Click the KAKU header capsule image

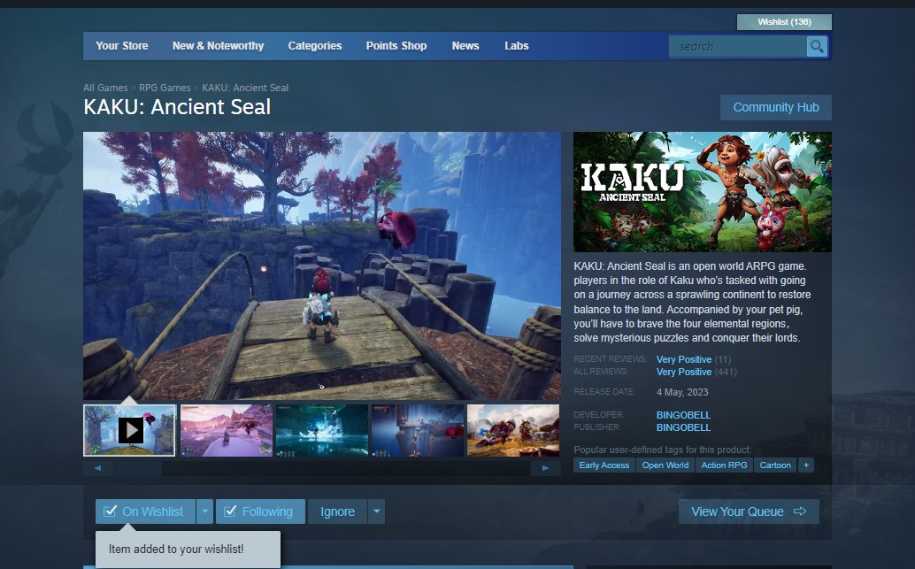coord(703,192)
